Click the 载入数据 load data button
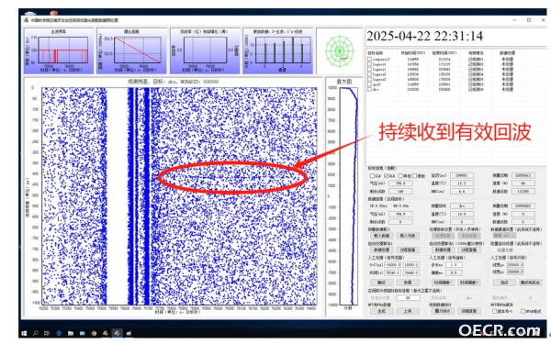551x344 pixels. [381, 236]
